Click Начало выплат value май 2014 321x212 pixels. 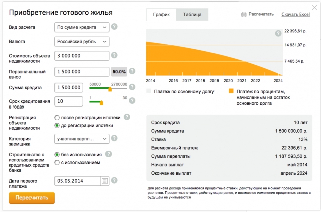[x=297, y=165]
